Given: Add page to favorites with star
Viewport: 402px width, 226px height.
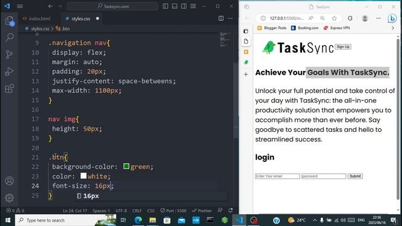Looking at the screenshot, I should pos(334,18).
